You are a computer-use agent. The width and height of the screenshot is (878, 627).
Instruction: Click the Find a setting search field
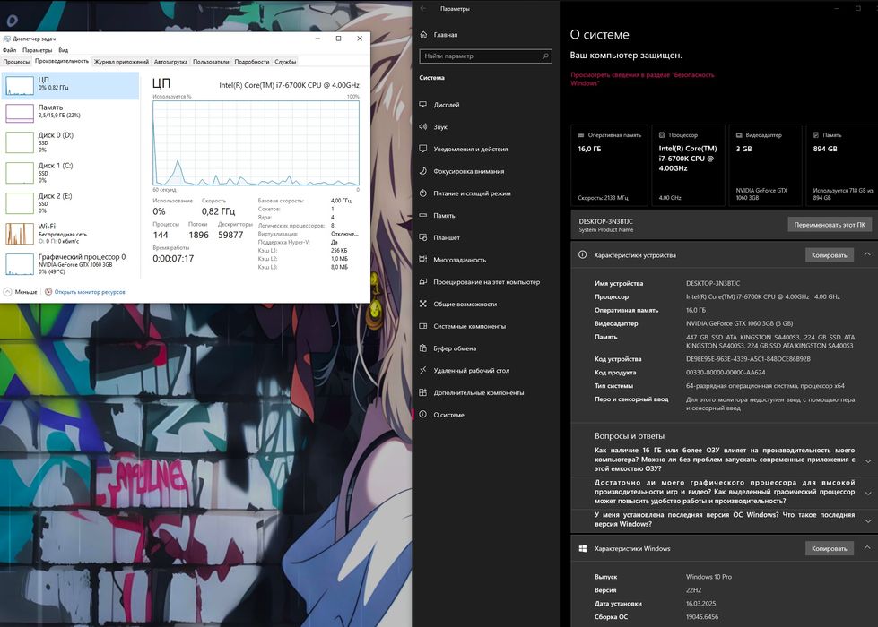click(485, 56)
